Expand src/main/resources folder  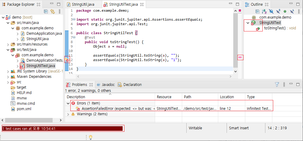point(8,44)
